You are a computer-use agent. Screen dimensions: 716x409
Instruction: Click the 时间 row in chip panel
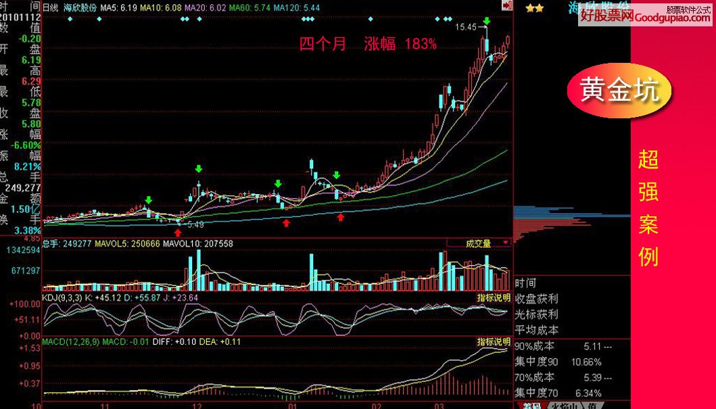[x=572, y=283]
